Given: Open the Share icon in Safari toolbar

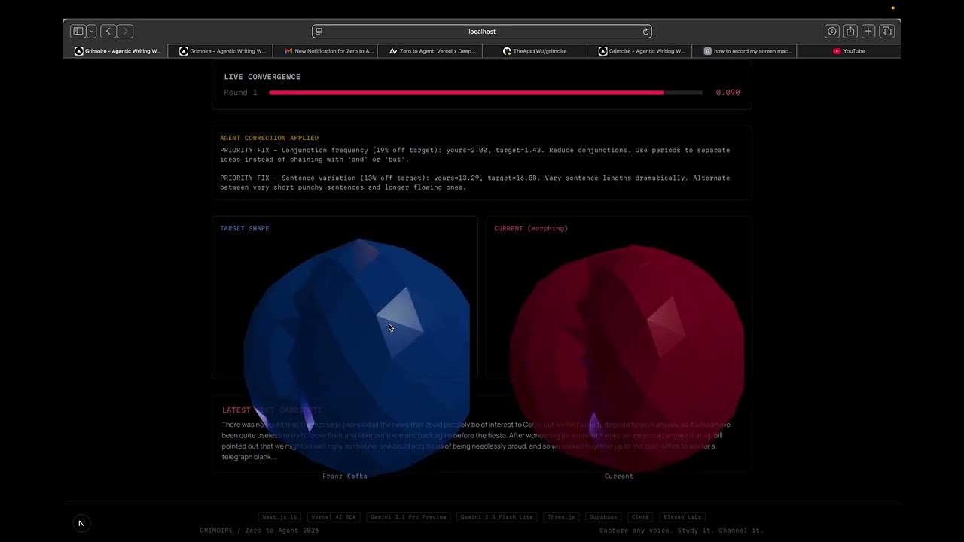Looking at the screenshot, I should 850,32.
